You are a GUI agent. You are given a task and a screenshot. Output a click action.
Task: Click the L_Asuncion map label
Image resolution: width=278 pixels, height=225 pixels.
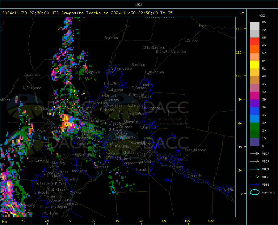pyautogui.click(x=154, y=72)
